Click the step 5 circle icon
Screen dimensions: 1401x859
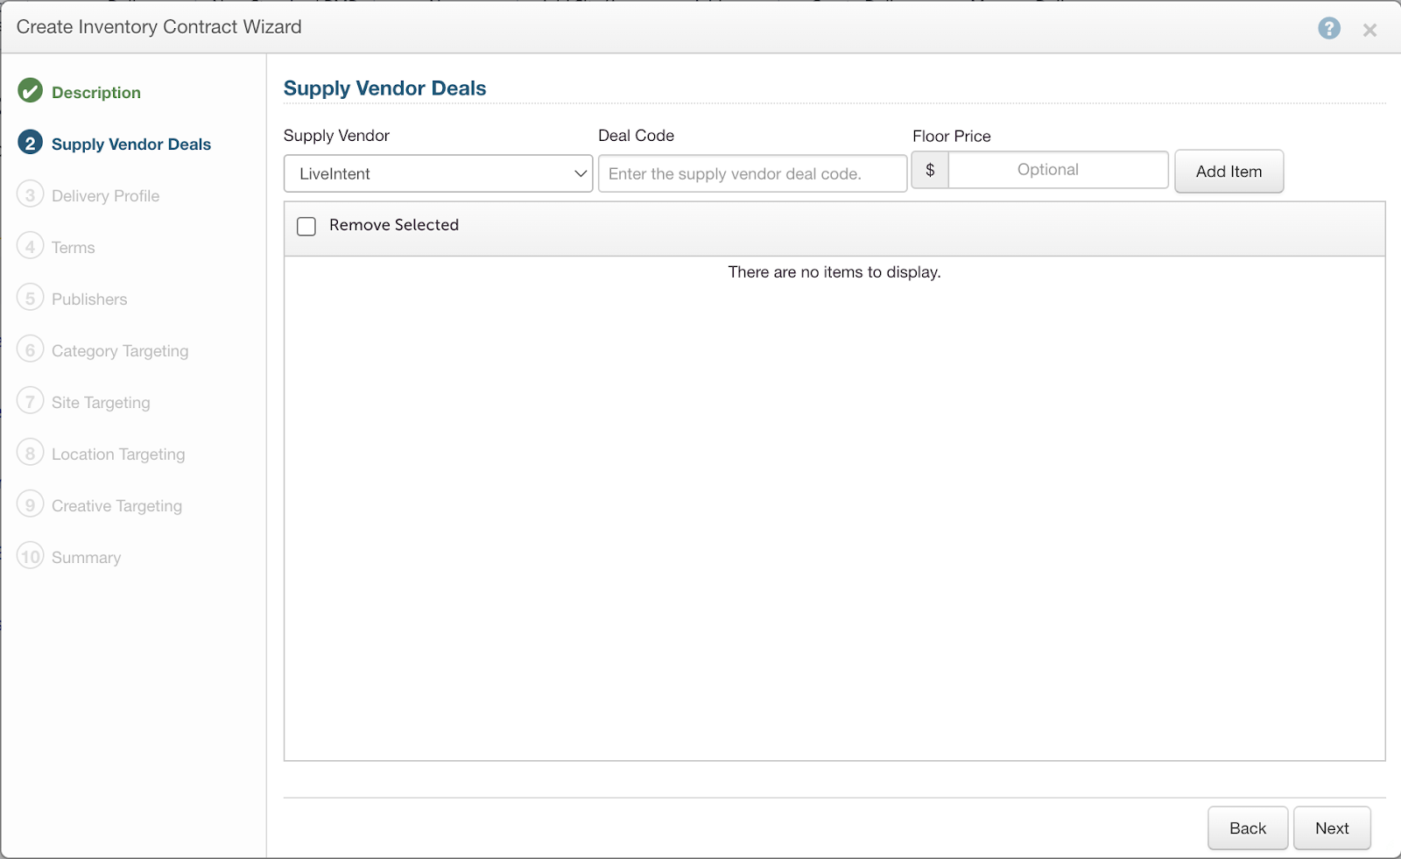point(31,298)
